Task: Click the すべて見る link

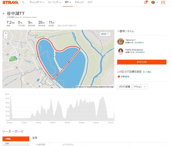Action: pos(147,72)
